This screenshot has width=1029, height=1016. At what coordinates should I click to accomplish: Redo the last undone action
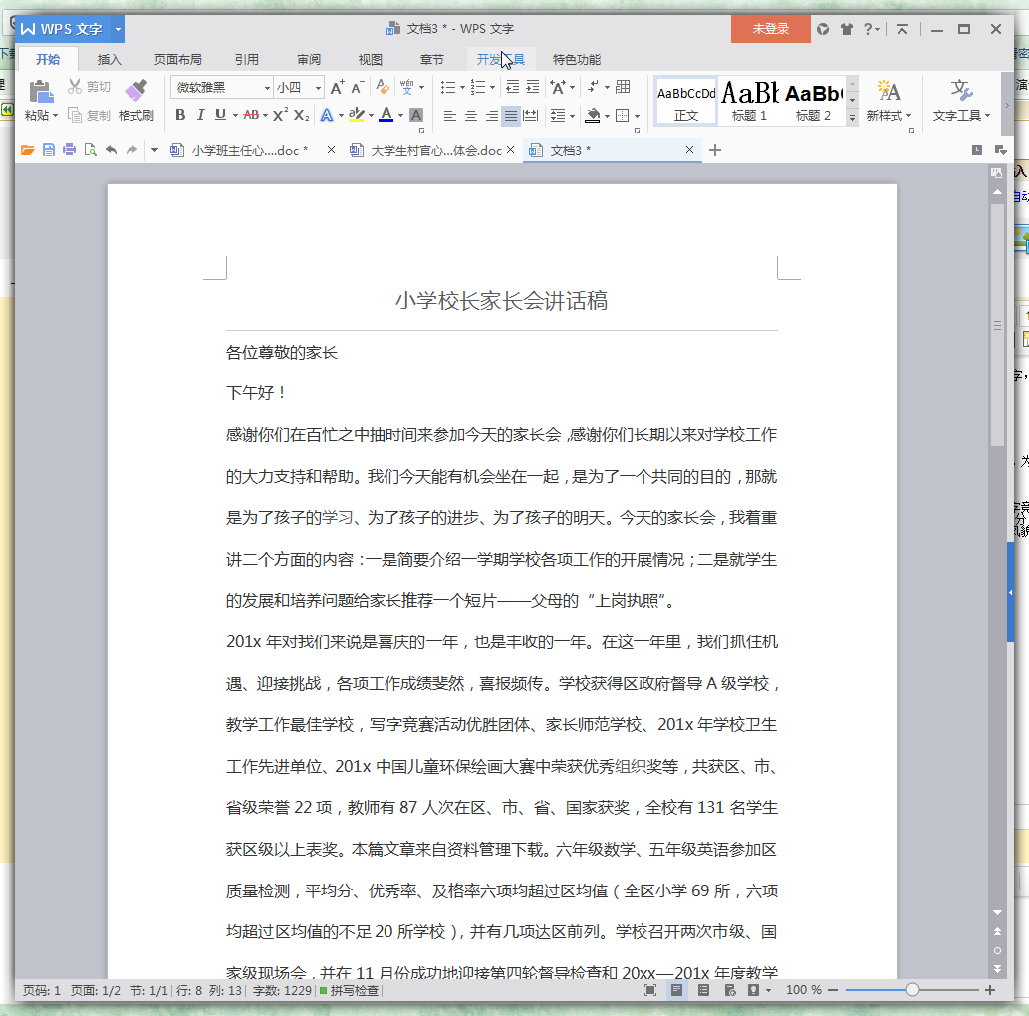tap(131, 151)
